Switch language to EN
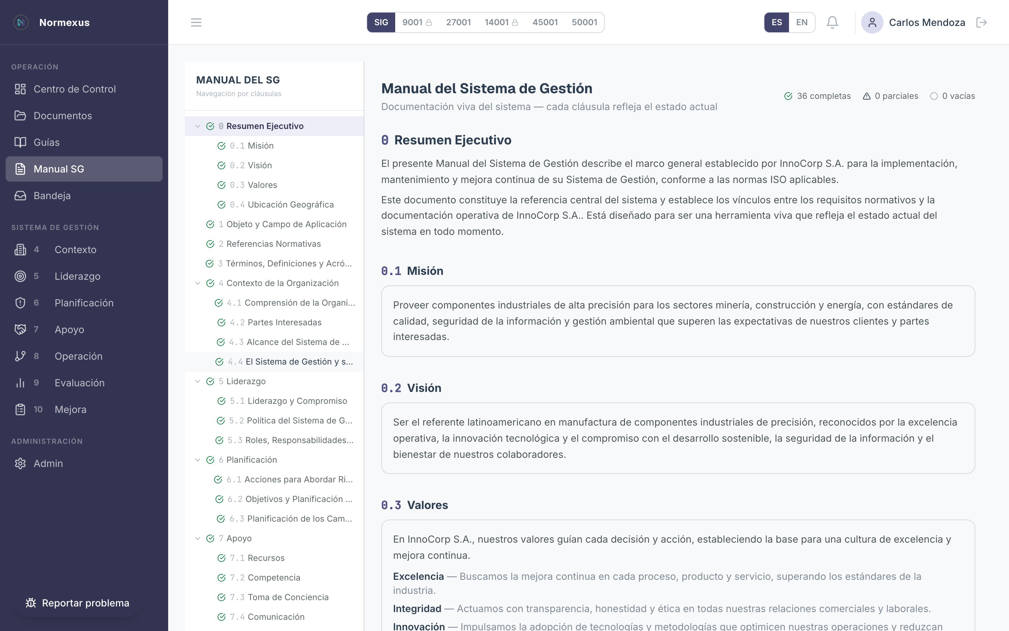Screen dimensions: 1009x631 click(x=802, y=22)
